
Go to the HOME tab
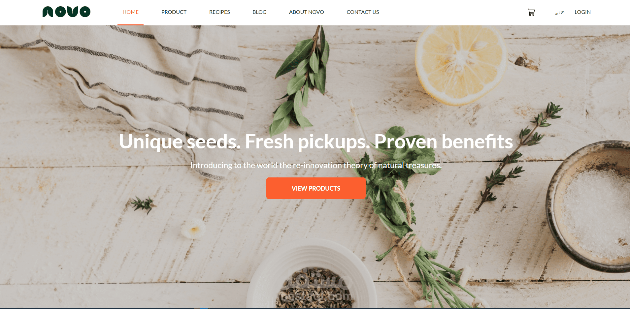coord(130,12)
